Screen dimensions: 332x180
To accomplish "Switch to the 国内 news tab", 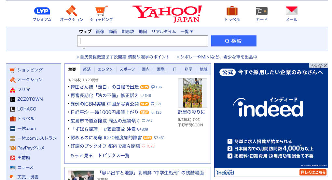I will click(x=145, y=69).
